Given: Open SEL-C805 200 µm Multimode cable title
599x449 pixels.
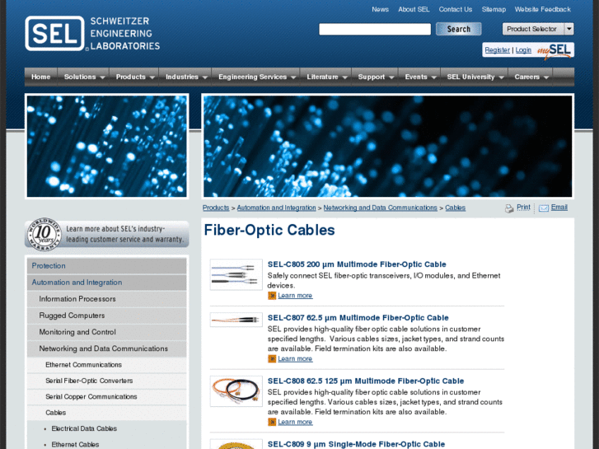Looking at the screenshot, I should (x=357, y=264).
